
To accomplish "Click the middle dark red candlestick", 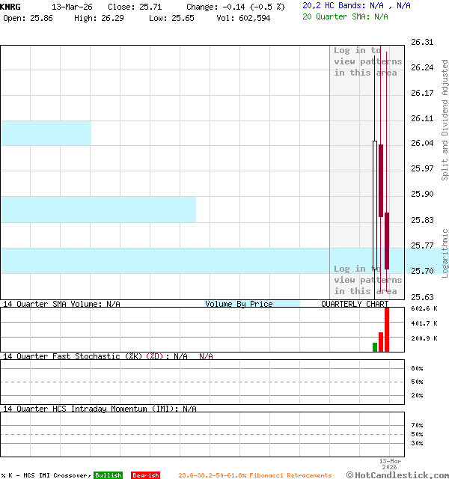I will tap(381, 180).
